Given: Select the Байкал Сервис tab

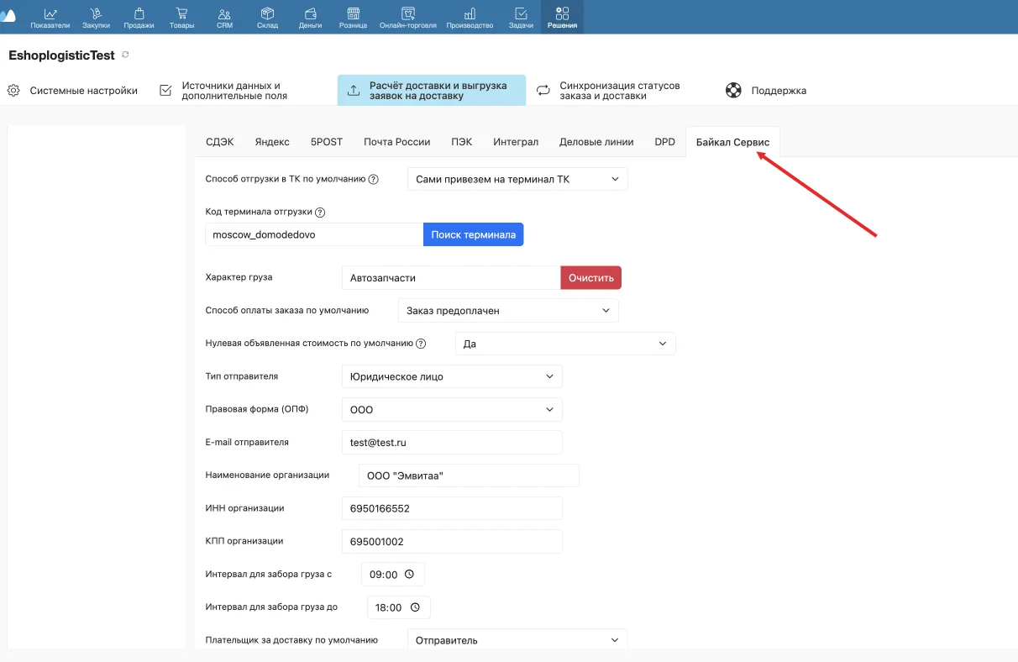Looking at the screenshot, I should point(732,142).
